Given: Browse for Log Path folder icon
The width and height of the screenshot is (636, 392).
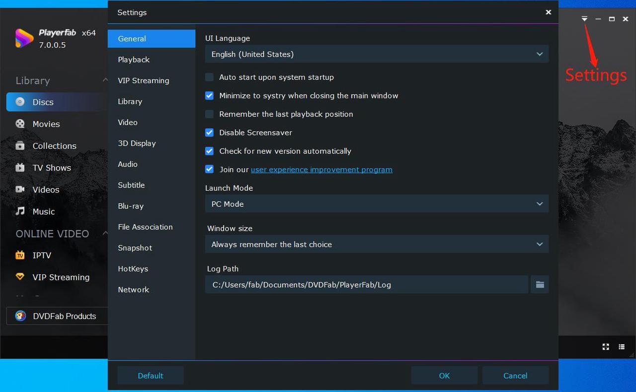Looking at the screenshot, I should point(540,284).
